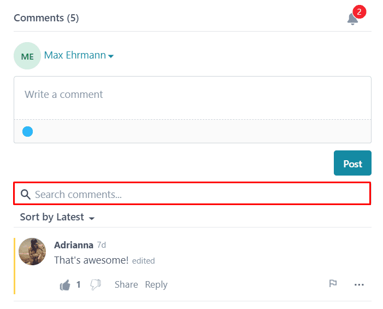The height and width of the screenshot is (309, 383).
Task: Expand the Max Ehrmann account dropdown
Action: (x=111, y=56)
